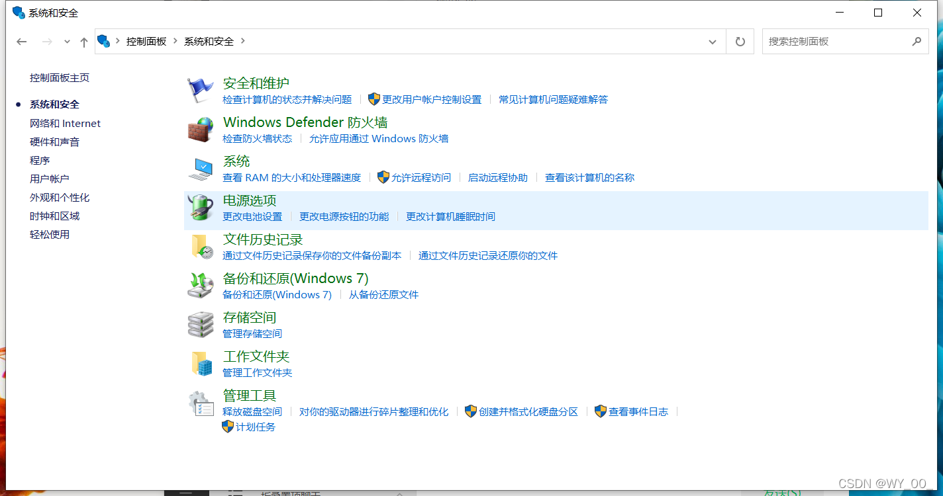Viewport: 943px width, 496px height.
Task: Click 更改电池设置 link
Action: 252,216
